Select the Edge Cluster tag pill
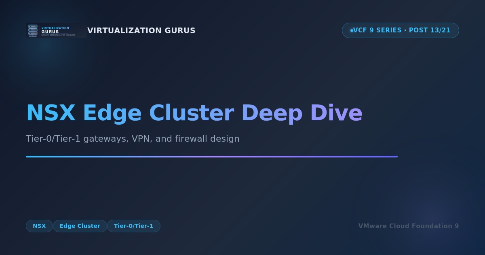The image size is (485, 255). [80, 226]
